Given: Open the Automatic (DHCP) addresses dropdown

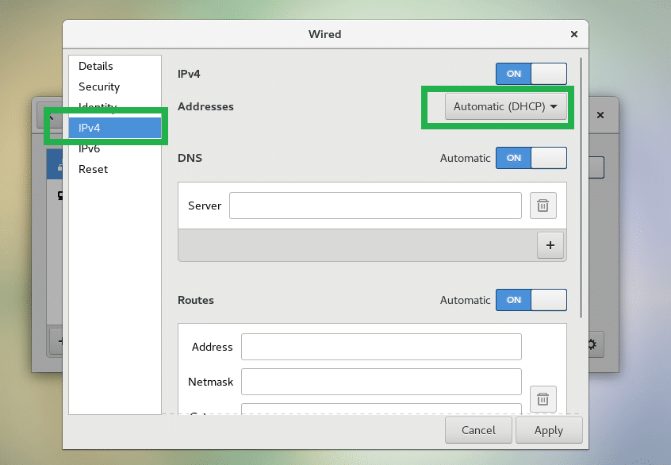Looking at the screenshot, I should [x=506, y=107].
